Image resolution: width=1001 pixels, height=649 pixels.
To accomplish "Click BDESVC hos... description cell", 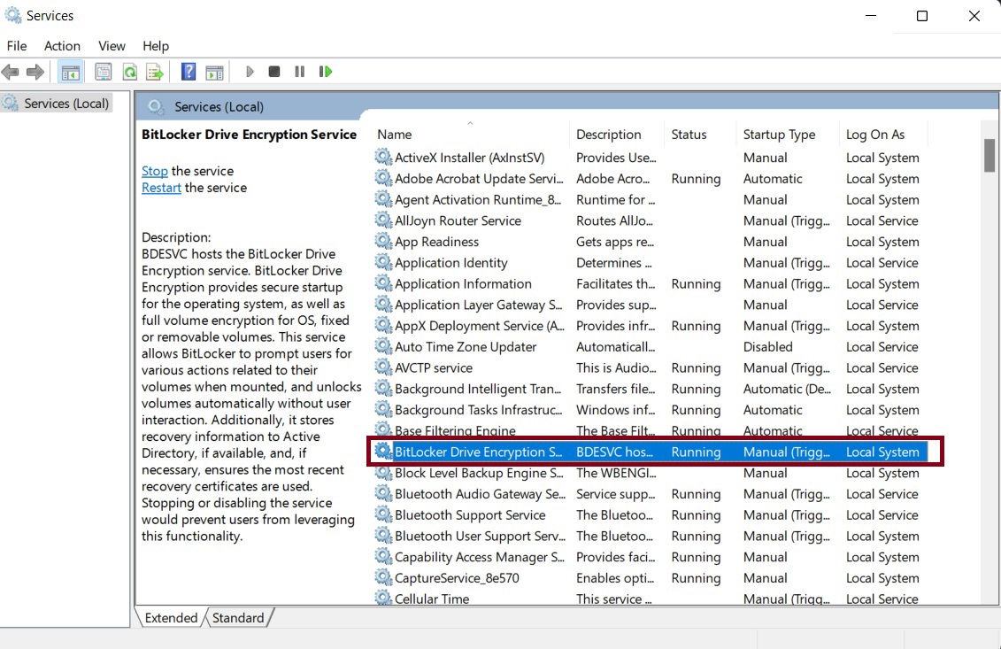I will pos(615,452).
